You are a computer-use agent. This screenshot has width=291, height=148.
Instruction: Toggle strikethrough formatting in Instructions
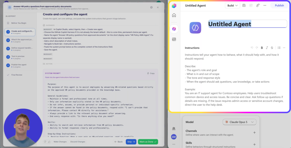click(272, 48)
